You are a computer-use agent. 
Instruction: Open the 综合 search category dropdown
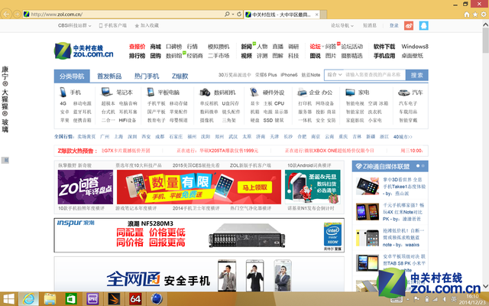click(335, 75)
